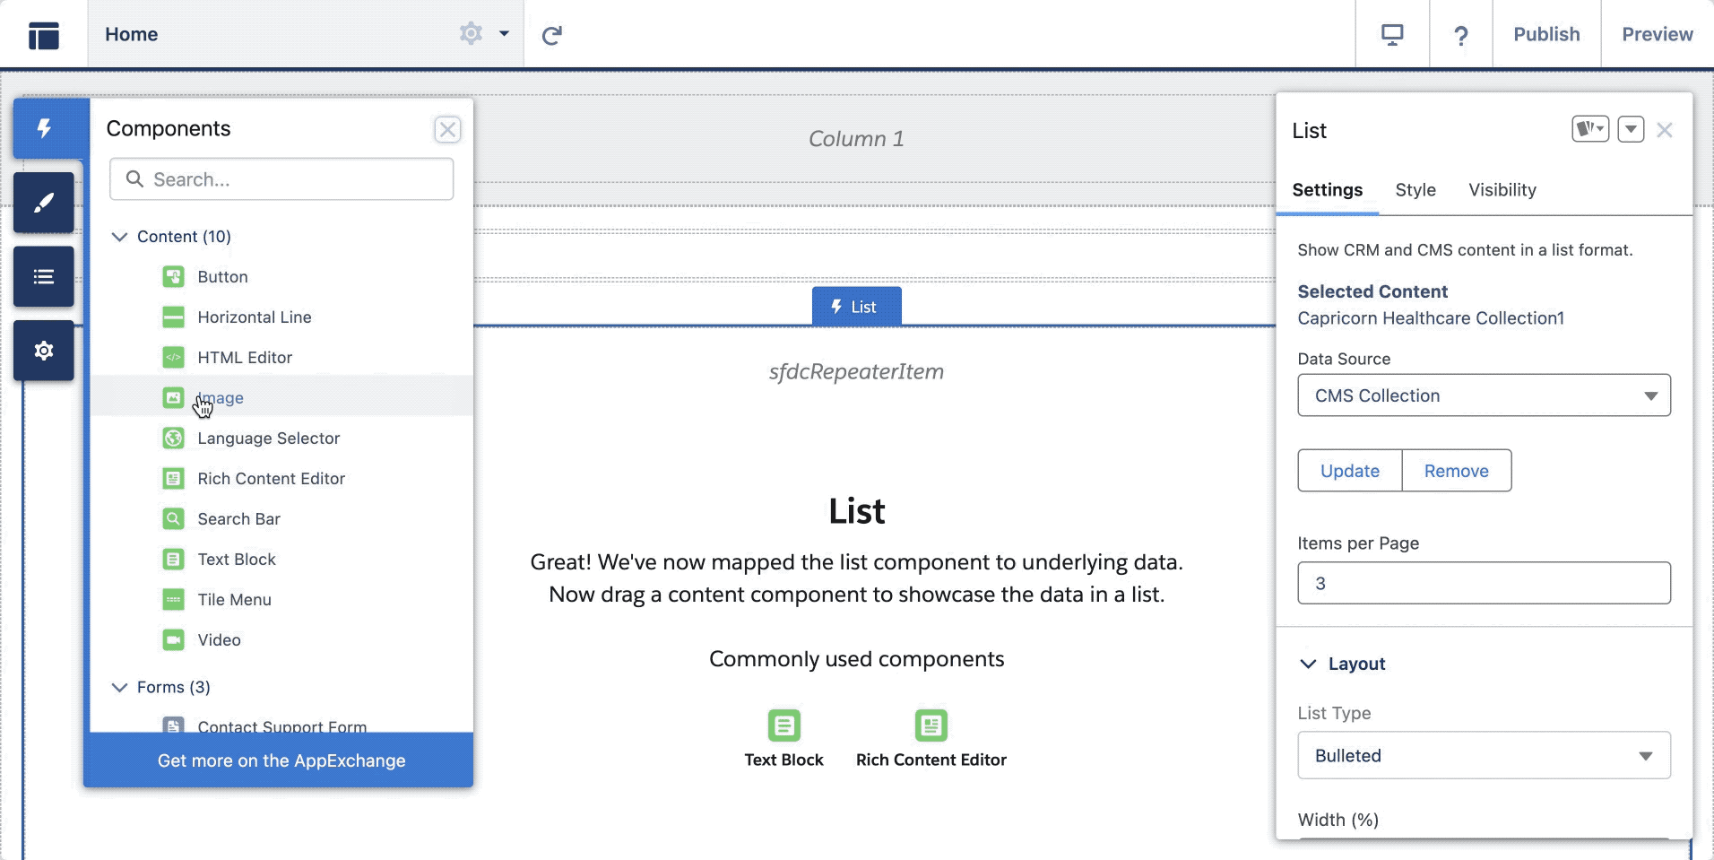1714x860 pixels.
Task: Click the Rich Content Editor icon in canvas
Action: pos(931,726)
